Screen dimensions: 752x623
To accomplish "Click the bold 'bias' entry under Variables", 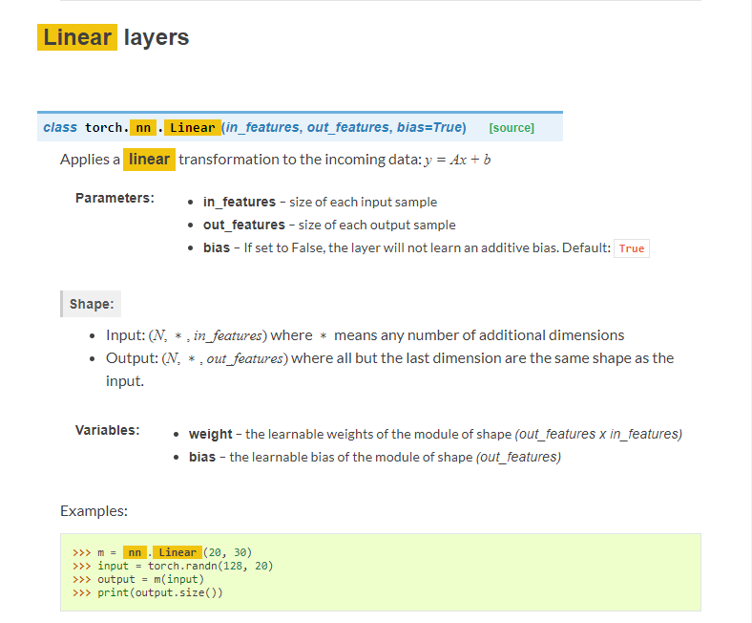I will tap(202, 457).
